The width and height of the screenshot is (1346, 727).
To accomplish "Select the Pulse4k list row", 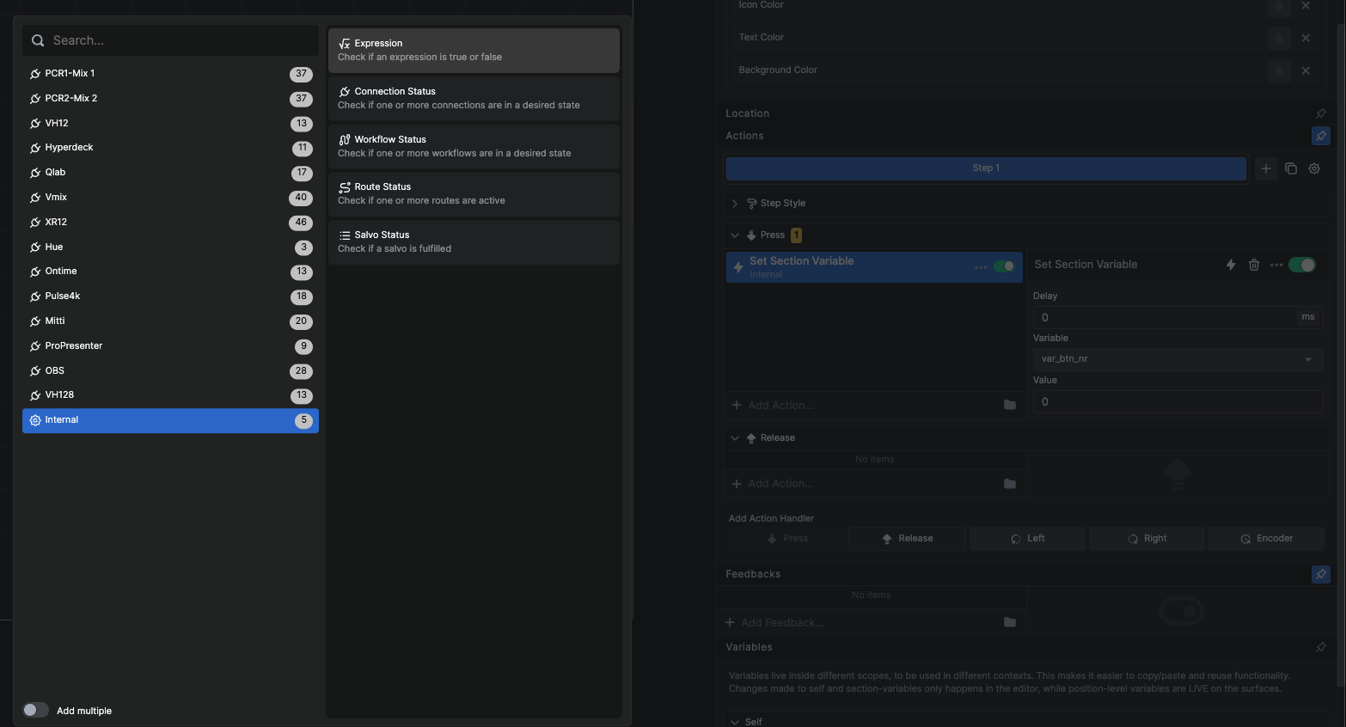I will [170, 296].
